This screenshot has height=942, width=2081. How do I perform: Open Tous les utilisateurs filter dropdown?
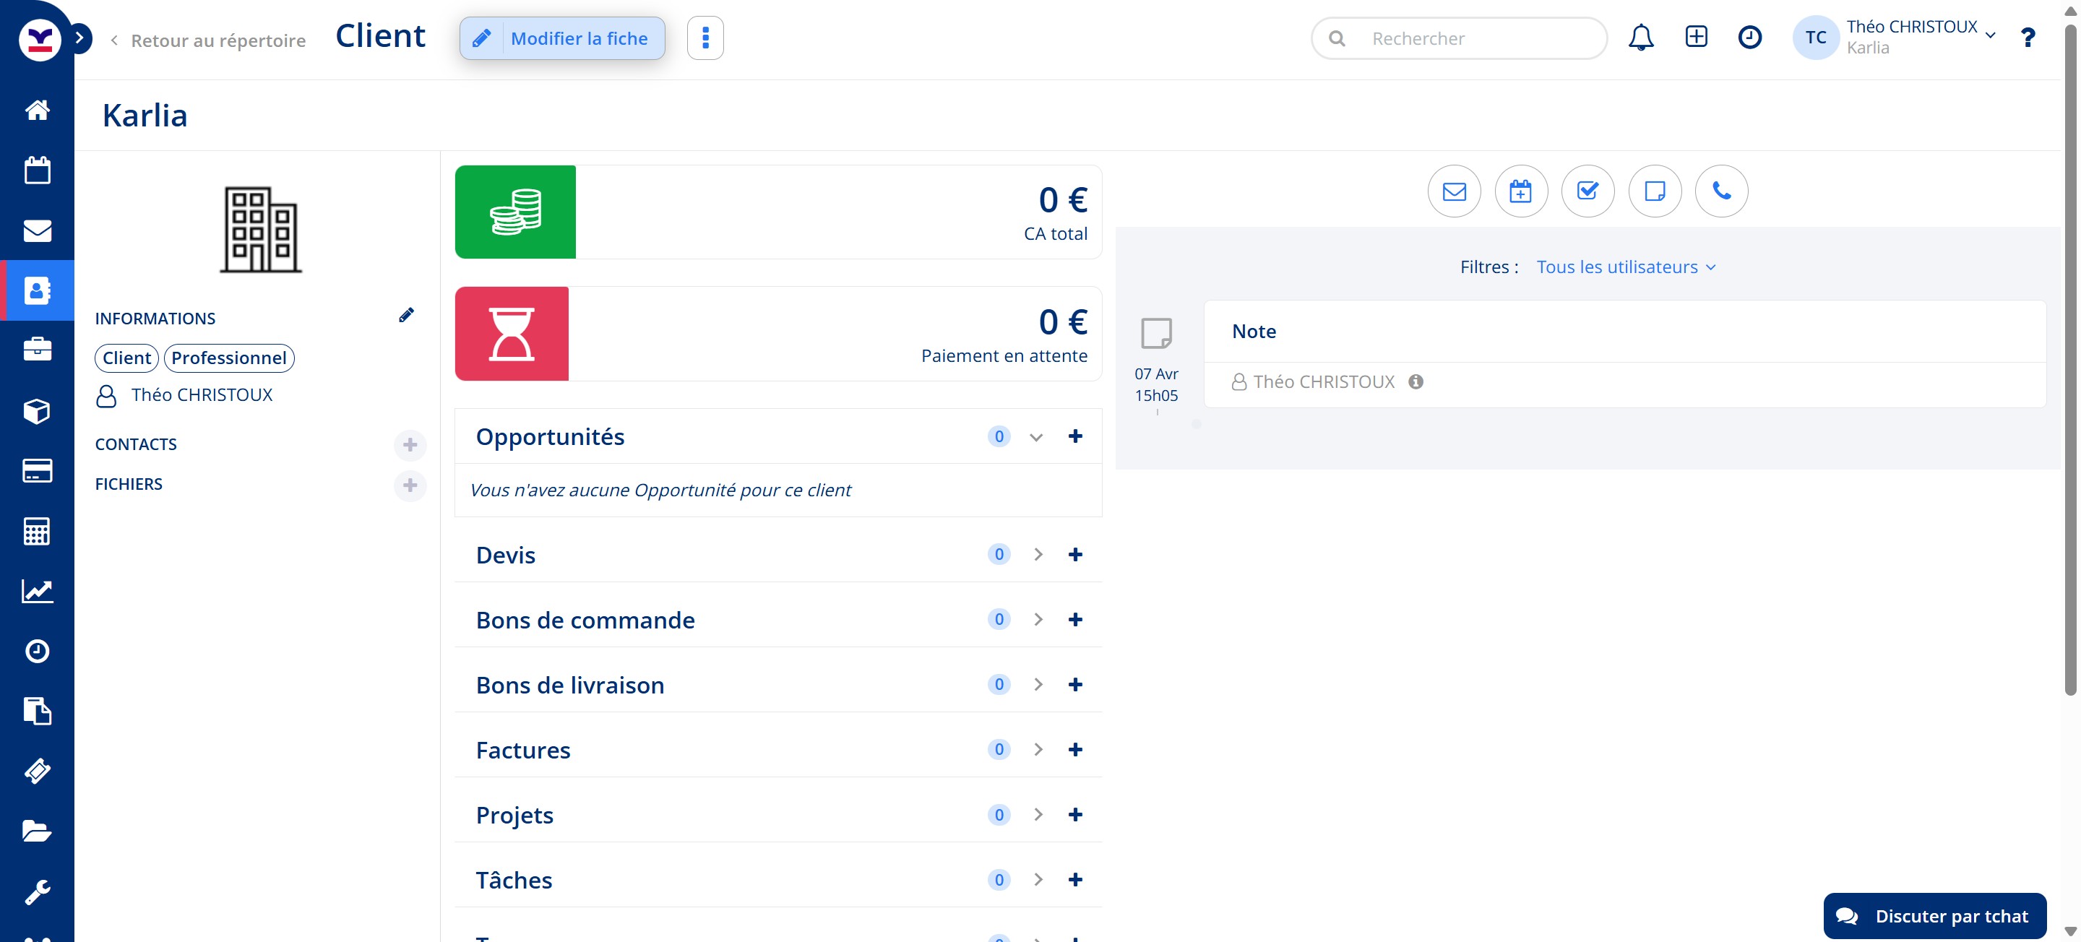coord(1625,267)
